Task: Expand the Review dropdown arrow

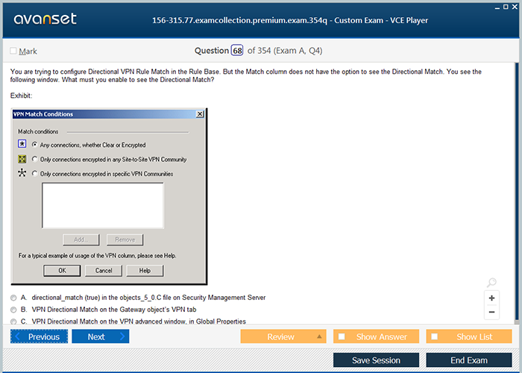Action: (319, 336)
